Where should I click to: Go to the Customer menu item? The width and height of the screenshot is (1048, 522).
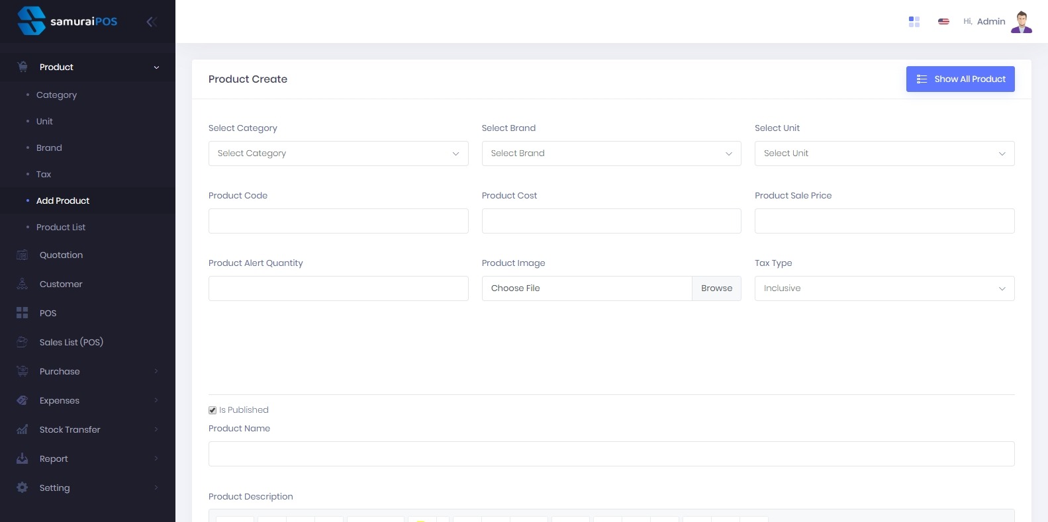click(61, 284)
